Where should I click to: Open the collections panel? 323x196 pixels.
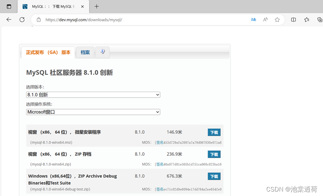[320, 20]
